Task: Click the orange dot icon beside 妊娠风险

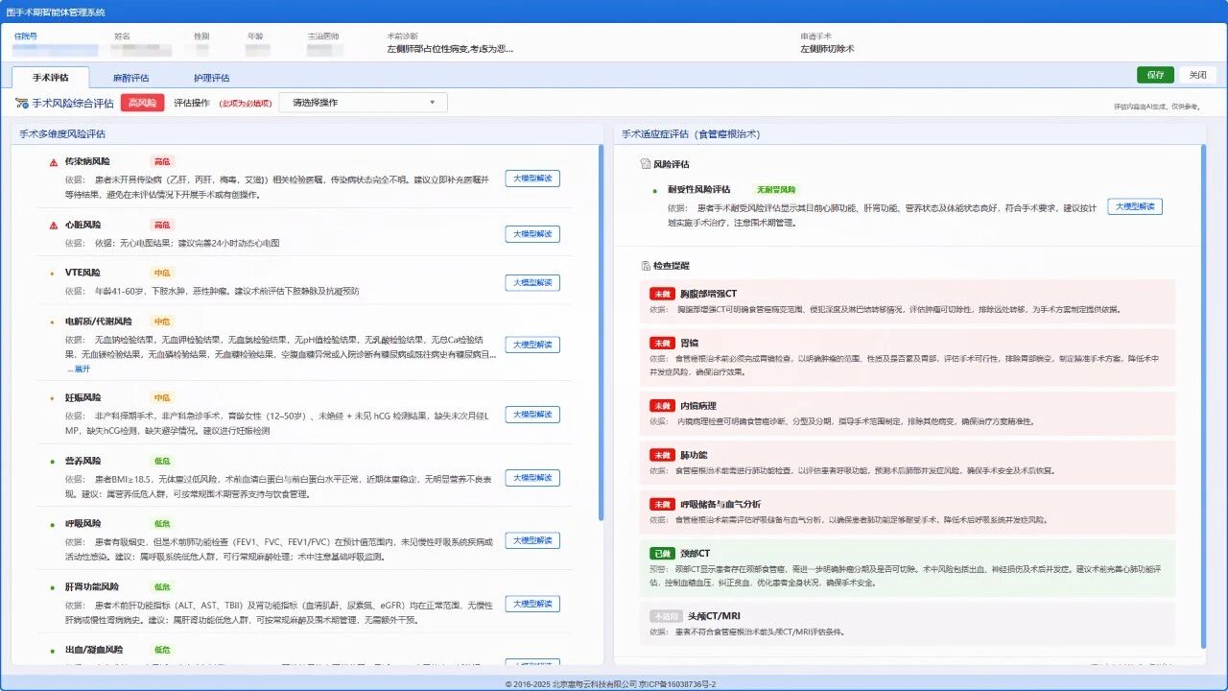Action: (53, 398)
